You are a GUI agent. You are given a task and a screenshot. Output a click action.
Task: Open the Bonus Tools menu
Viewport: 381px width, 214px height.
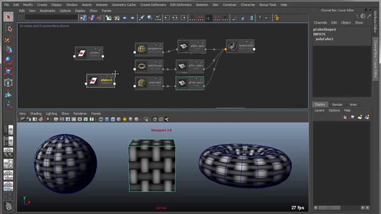[267, 5]
